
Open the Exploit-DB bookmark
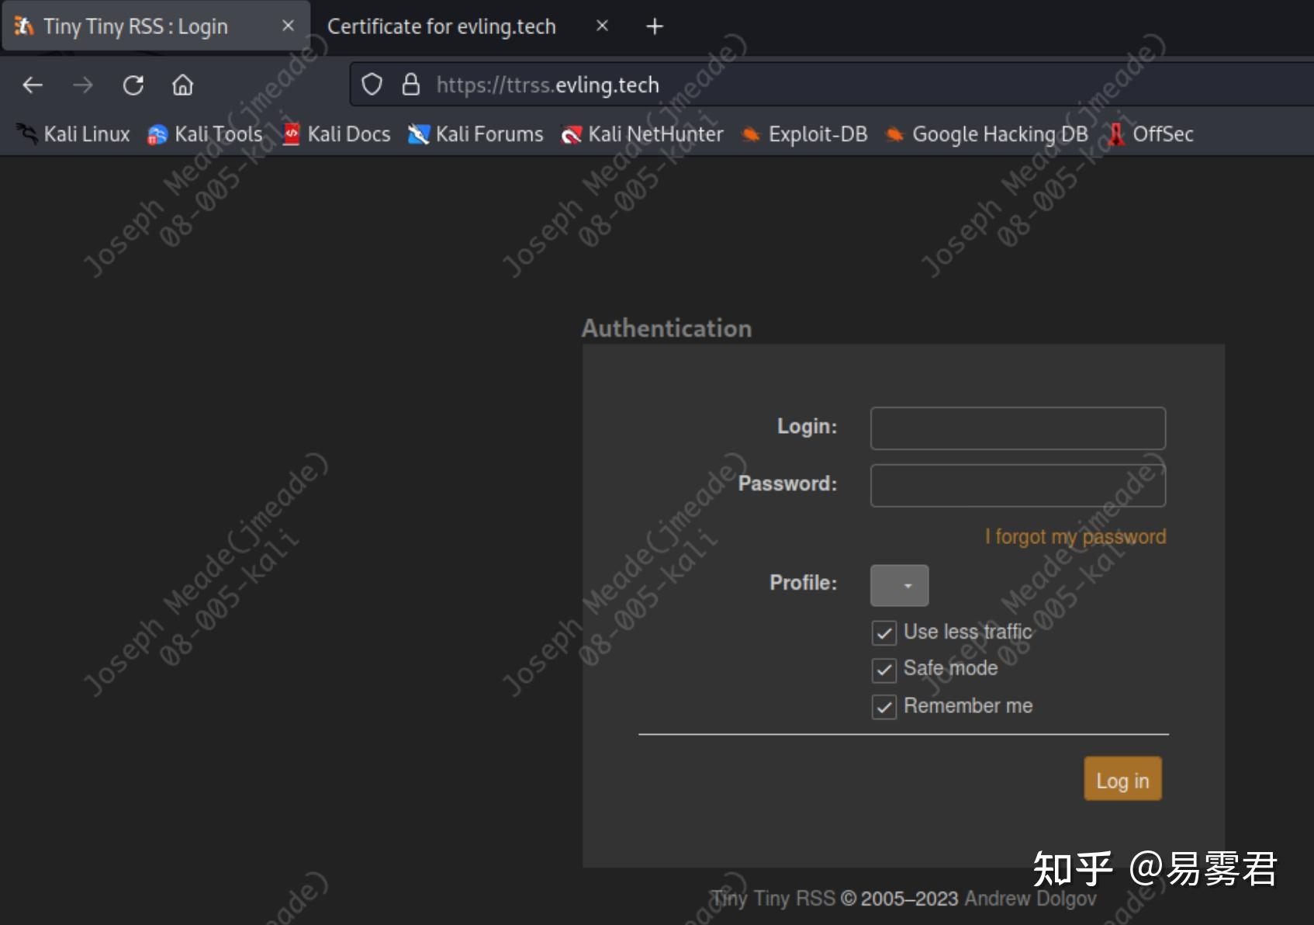pyautogui.click(x=804, y=134)
